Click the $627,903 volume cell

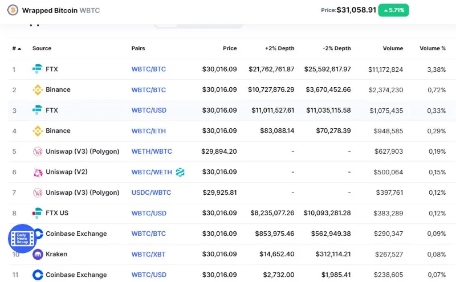(x=389, y=152)
